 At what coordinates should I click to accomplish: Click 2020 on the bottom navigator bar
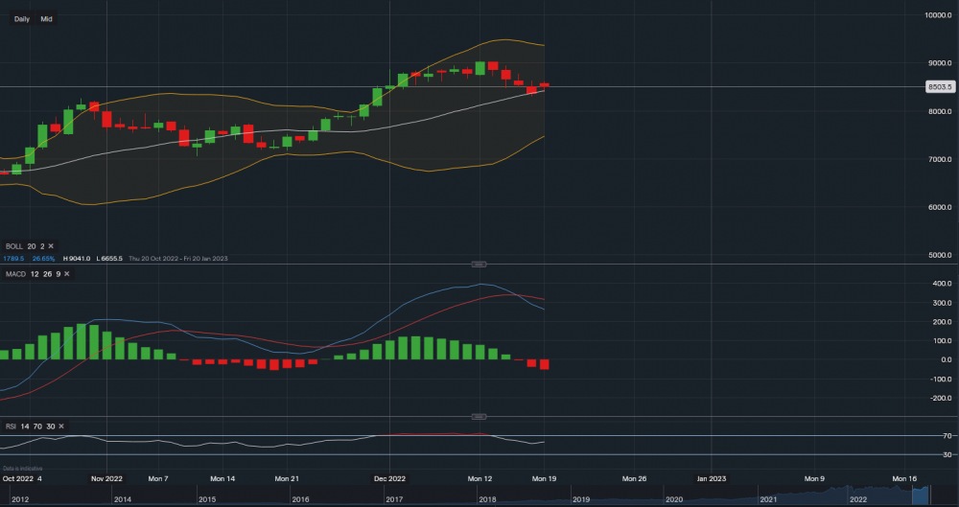[x=673, y=499]
